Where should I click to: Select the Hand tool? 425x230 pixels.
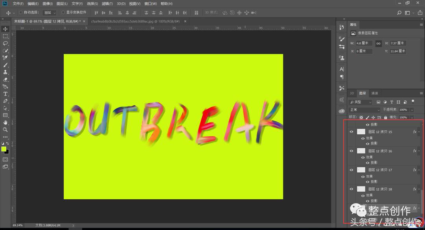(x=5, y=122)
